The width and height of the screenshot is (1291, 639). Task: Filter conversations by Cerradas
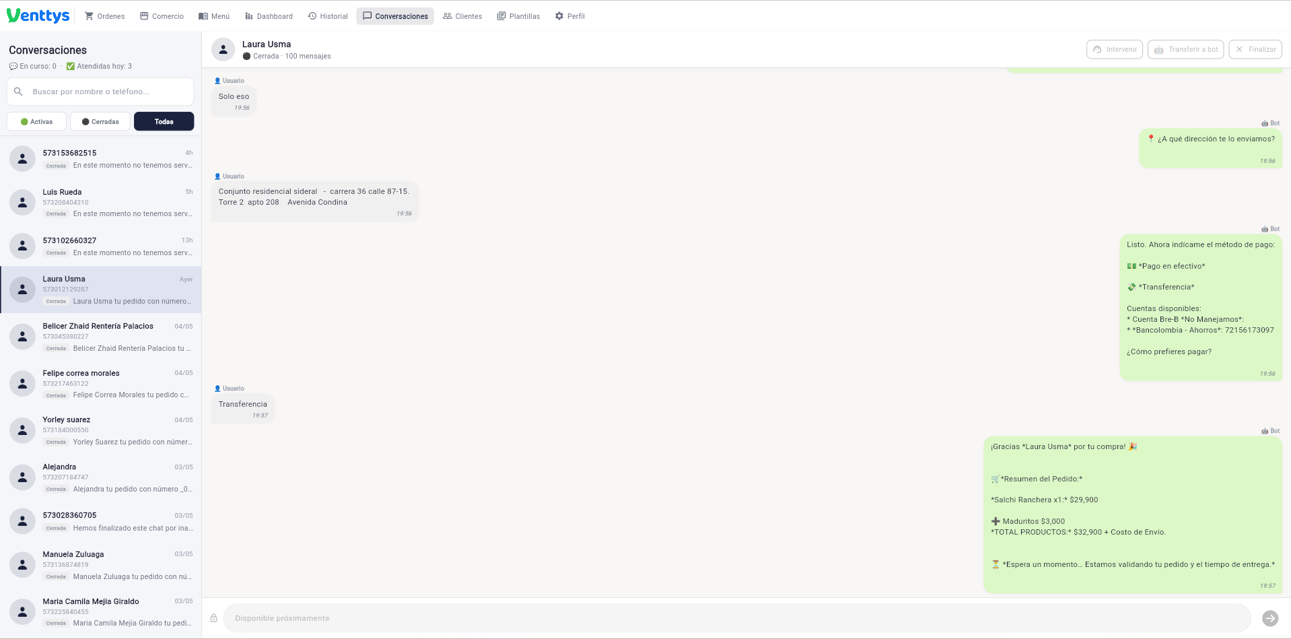coord(100,121)
